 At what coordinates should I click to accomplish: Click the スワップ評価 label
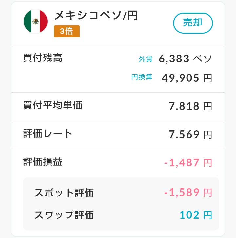[64, 215]
